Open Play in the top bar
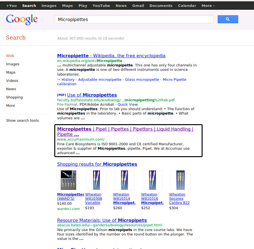Image resolution: width=254 pixels, height=249 pixels. [x=83, y=6]
